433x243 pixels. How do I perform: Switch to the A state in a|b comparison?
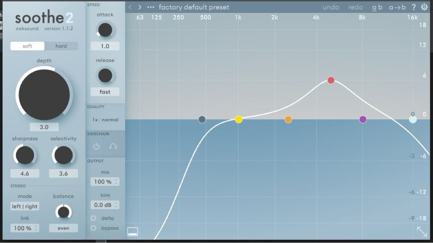(x=375, y=7)
